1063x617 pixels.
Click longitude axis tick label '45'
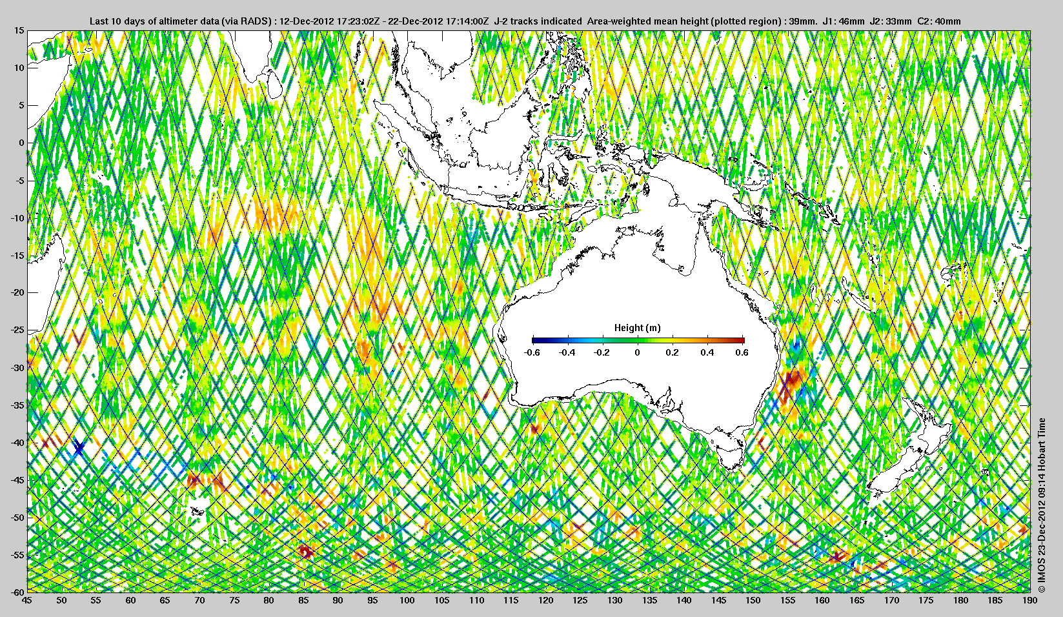click(26, 601)
